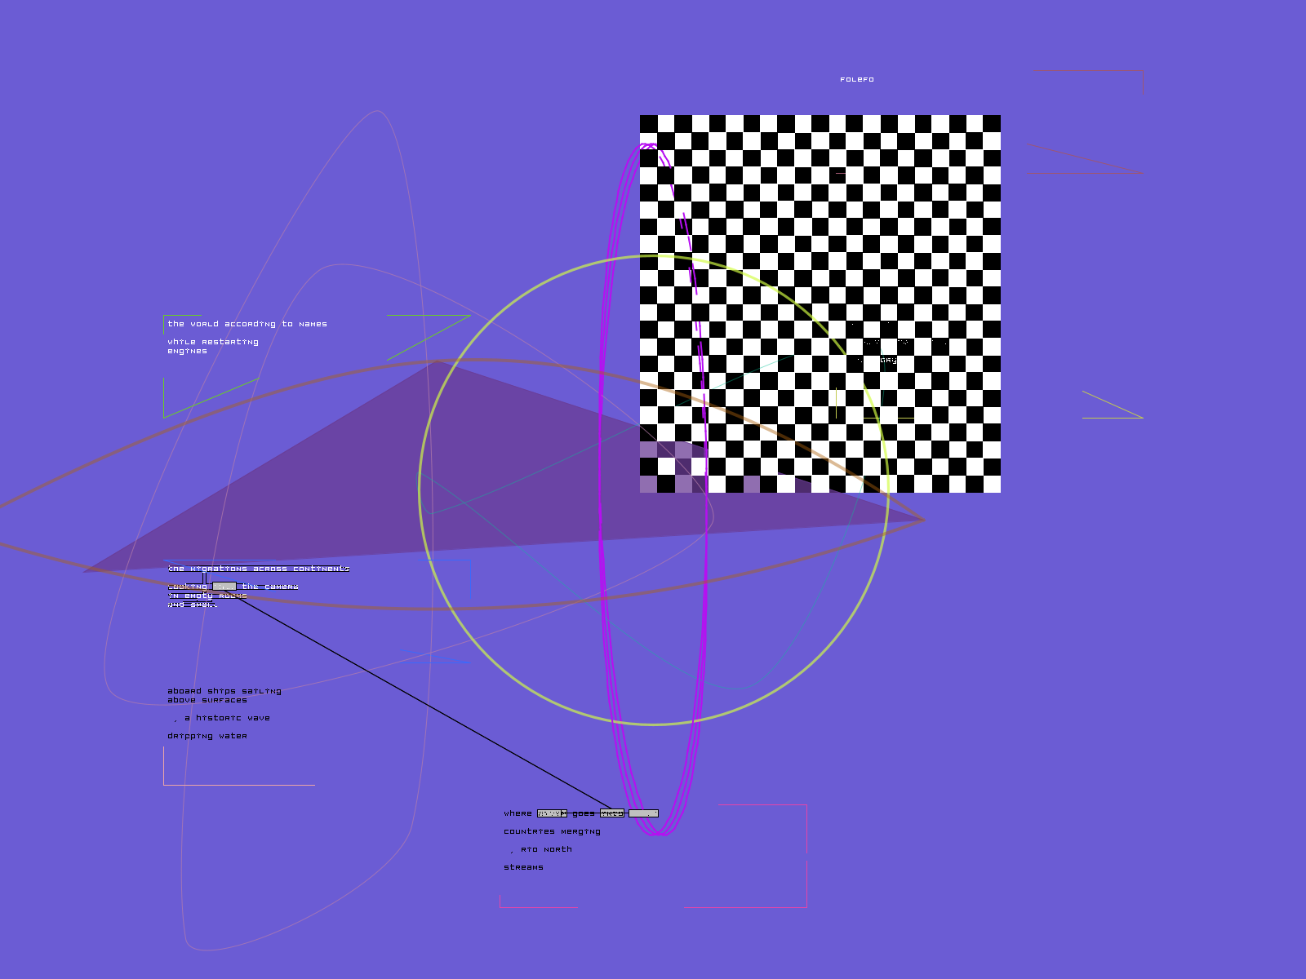This screenshot has width=1306, height=979.
Task: Click the green triangle below 'engines' text
Action: (192, 400)
